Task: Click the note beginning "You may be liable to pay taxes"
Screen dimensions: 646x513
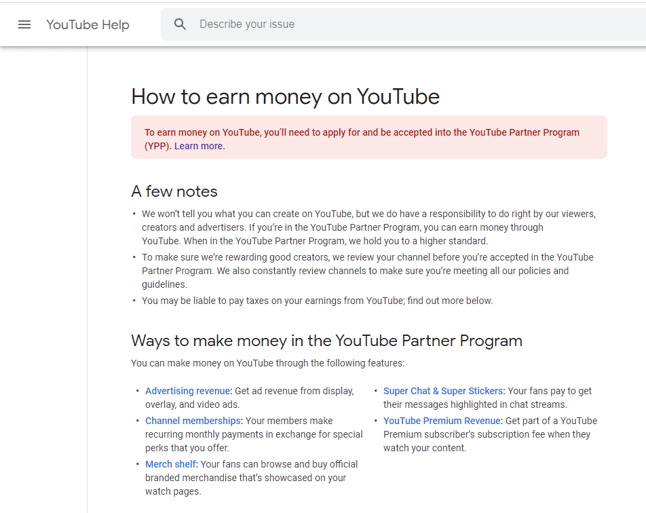Action: 318,301
